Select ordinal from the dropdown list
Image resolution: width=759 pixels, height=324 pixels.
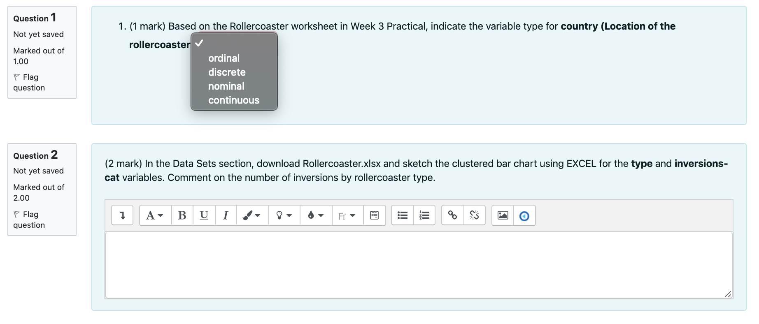click(x=234, y=58)
